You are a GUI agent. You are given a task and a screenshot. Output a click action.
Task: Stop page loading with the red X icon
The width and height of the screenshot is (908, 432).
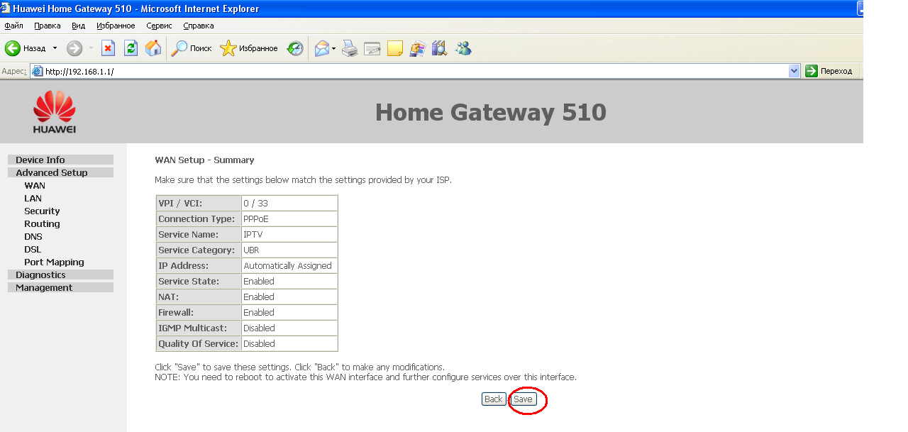coord(108,48)
